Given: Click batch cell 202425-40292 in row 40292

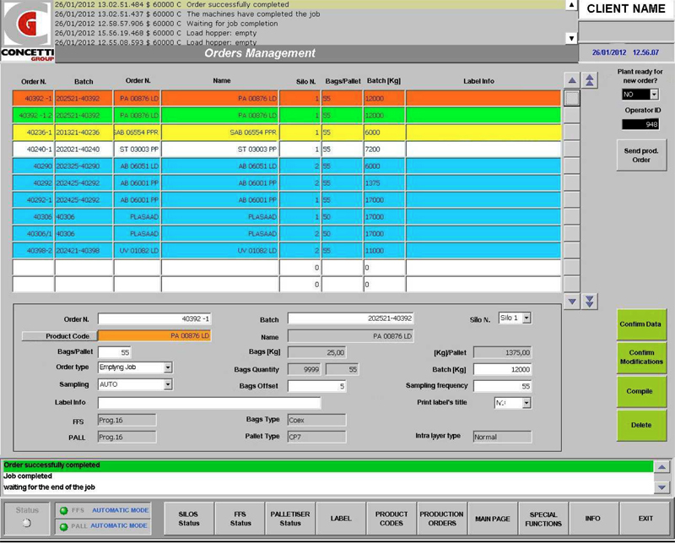Looking at the screenshot, I should [84, 183].
